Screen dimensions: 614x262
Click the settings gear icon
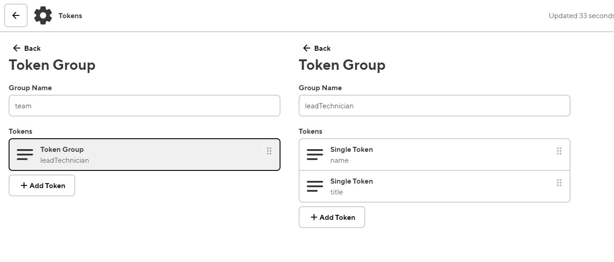click(x=43, y=15)
